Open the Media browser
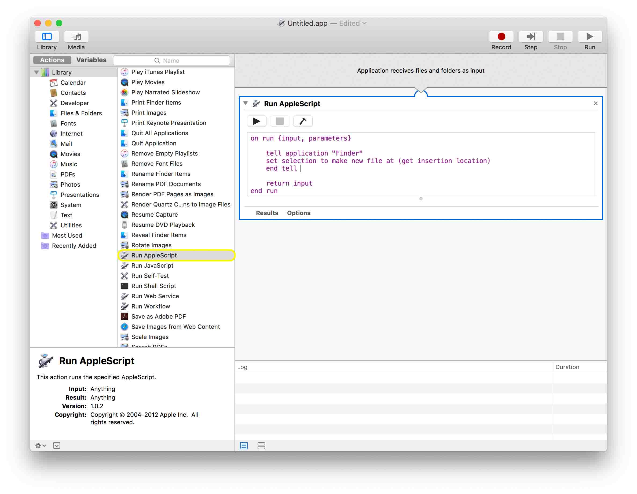The width and height of the screenshot is (637, 494). pyautogui.click(x=76, y=37)
